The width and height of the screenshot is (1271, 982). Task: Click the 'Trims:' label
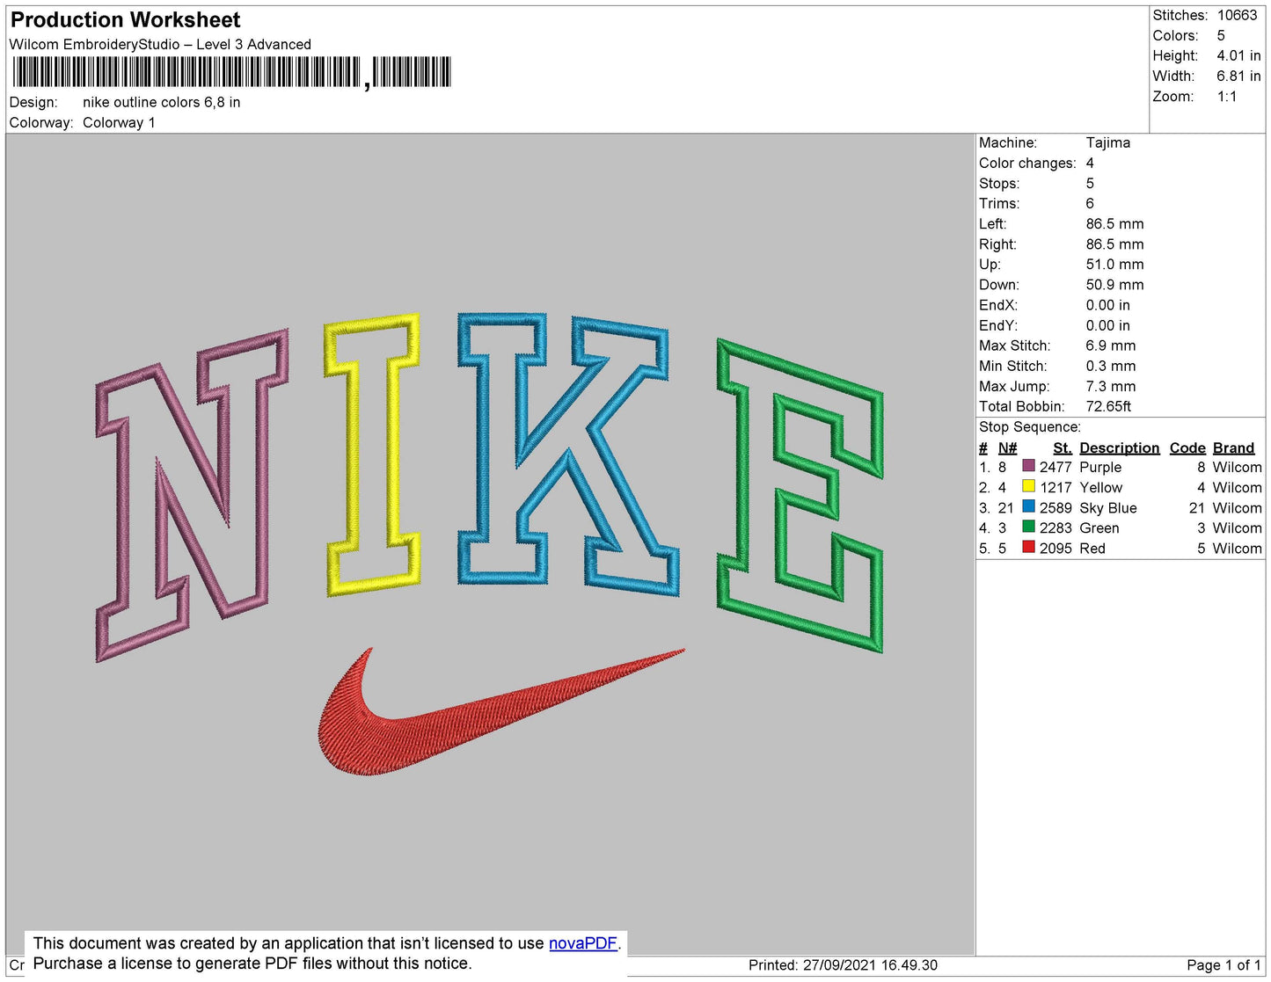[999, 203]
